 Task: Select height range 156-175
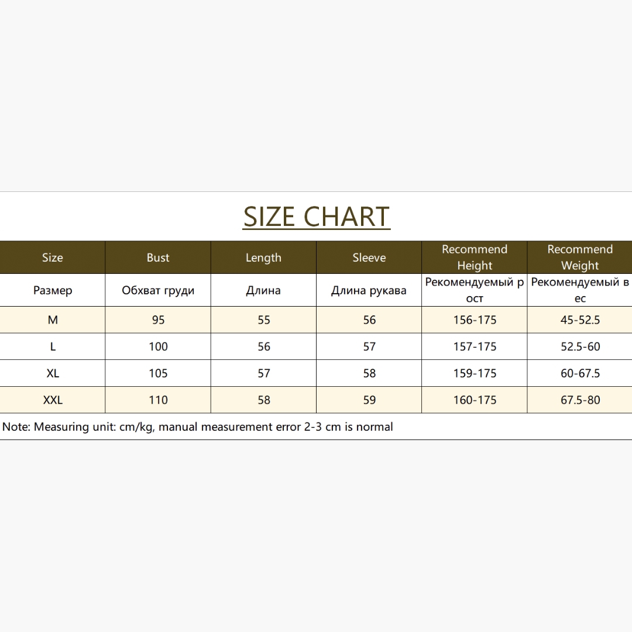point(475,320)
